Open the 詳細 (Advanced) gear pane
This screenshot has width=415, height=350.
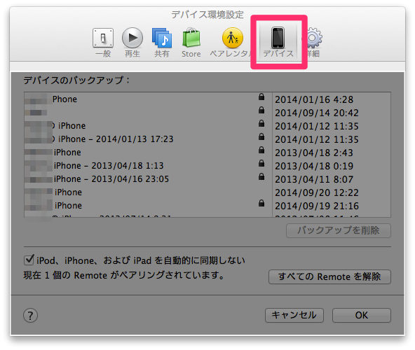pos(313,43)
